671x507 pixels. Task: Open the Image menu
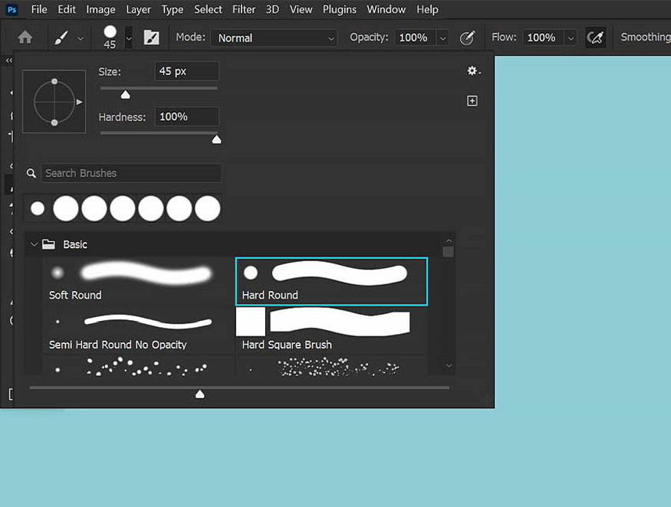point(100,9)
